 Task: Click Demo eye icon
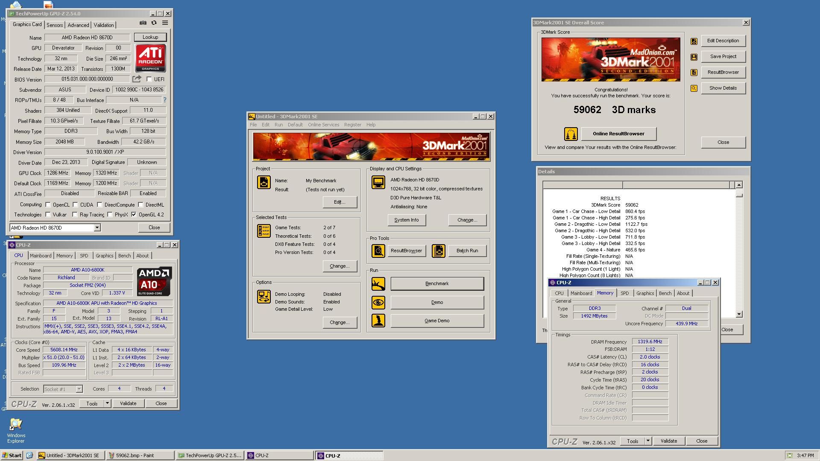pyautogui.click(x=378, y=303)
